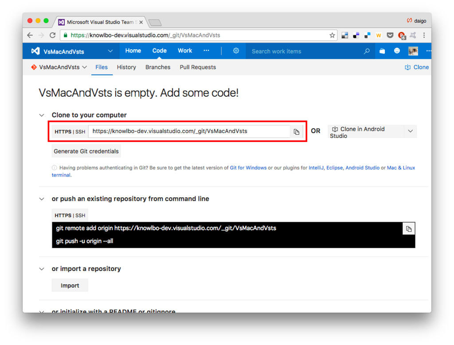Copy git push commands to clipboard
Viewport: 454px width, 345px height.
point(408,229)
